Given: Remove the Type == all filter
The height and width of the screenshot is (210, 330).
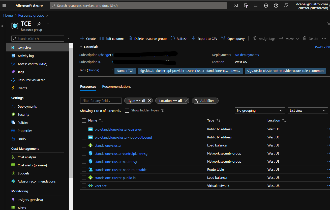Looking at the screenshot, I should [149, 101].
